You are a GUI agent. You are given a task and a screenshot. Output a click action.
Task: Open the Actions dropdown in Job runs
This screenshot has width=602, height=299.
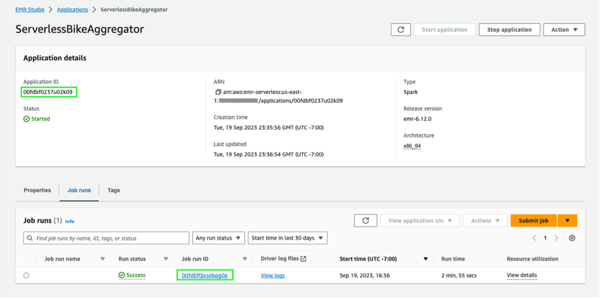[485, 221]
